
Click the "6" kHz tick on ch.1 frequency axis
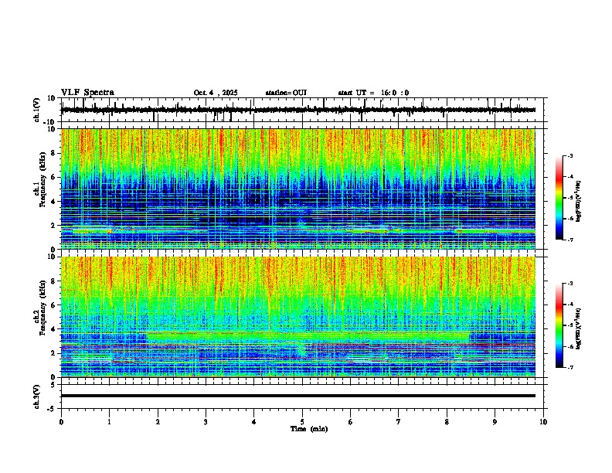coord(53,177)
